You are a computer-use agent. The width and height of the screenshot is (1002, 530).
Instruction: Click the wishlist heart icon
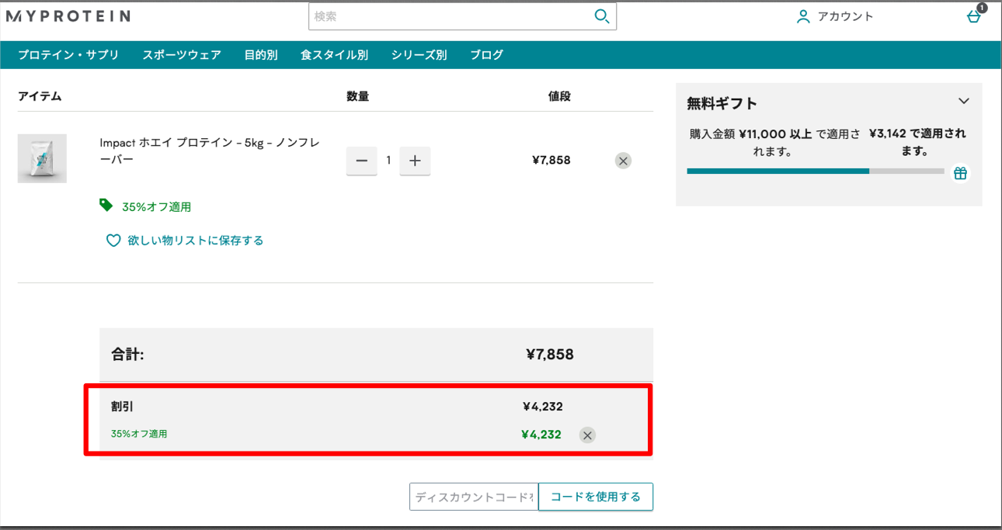coord(113,241)
